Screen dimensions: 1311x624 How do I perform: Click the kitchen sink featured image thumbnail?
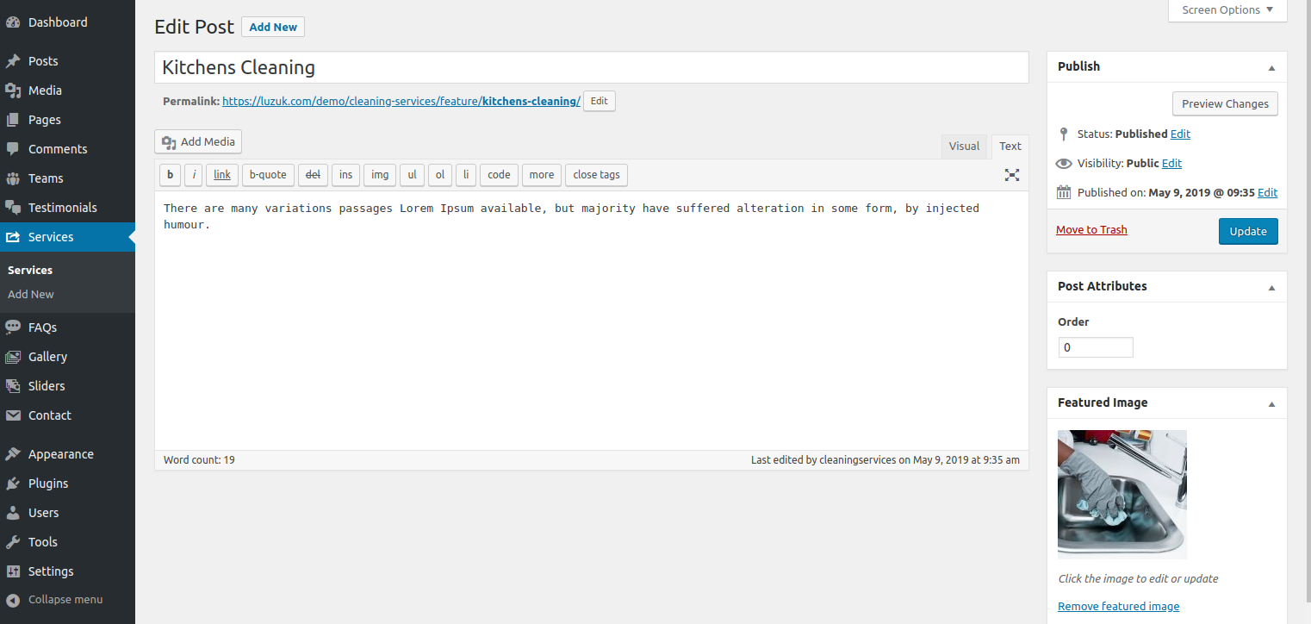1121,494
